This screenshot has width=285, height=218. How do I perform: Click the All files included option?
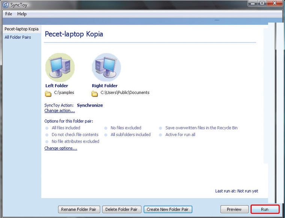point(66,128)
